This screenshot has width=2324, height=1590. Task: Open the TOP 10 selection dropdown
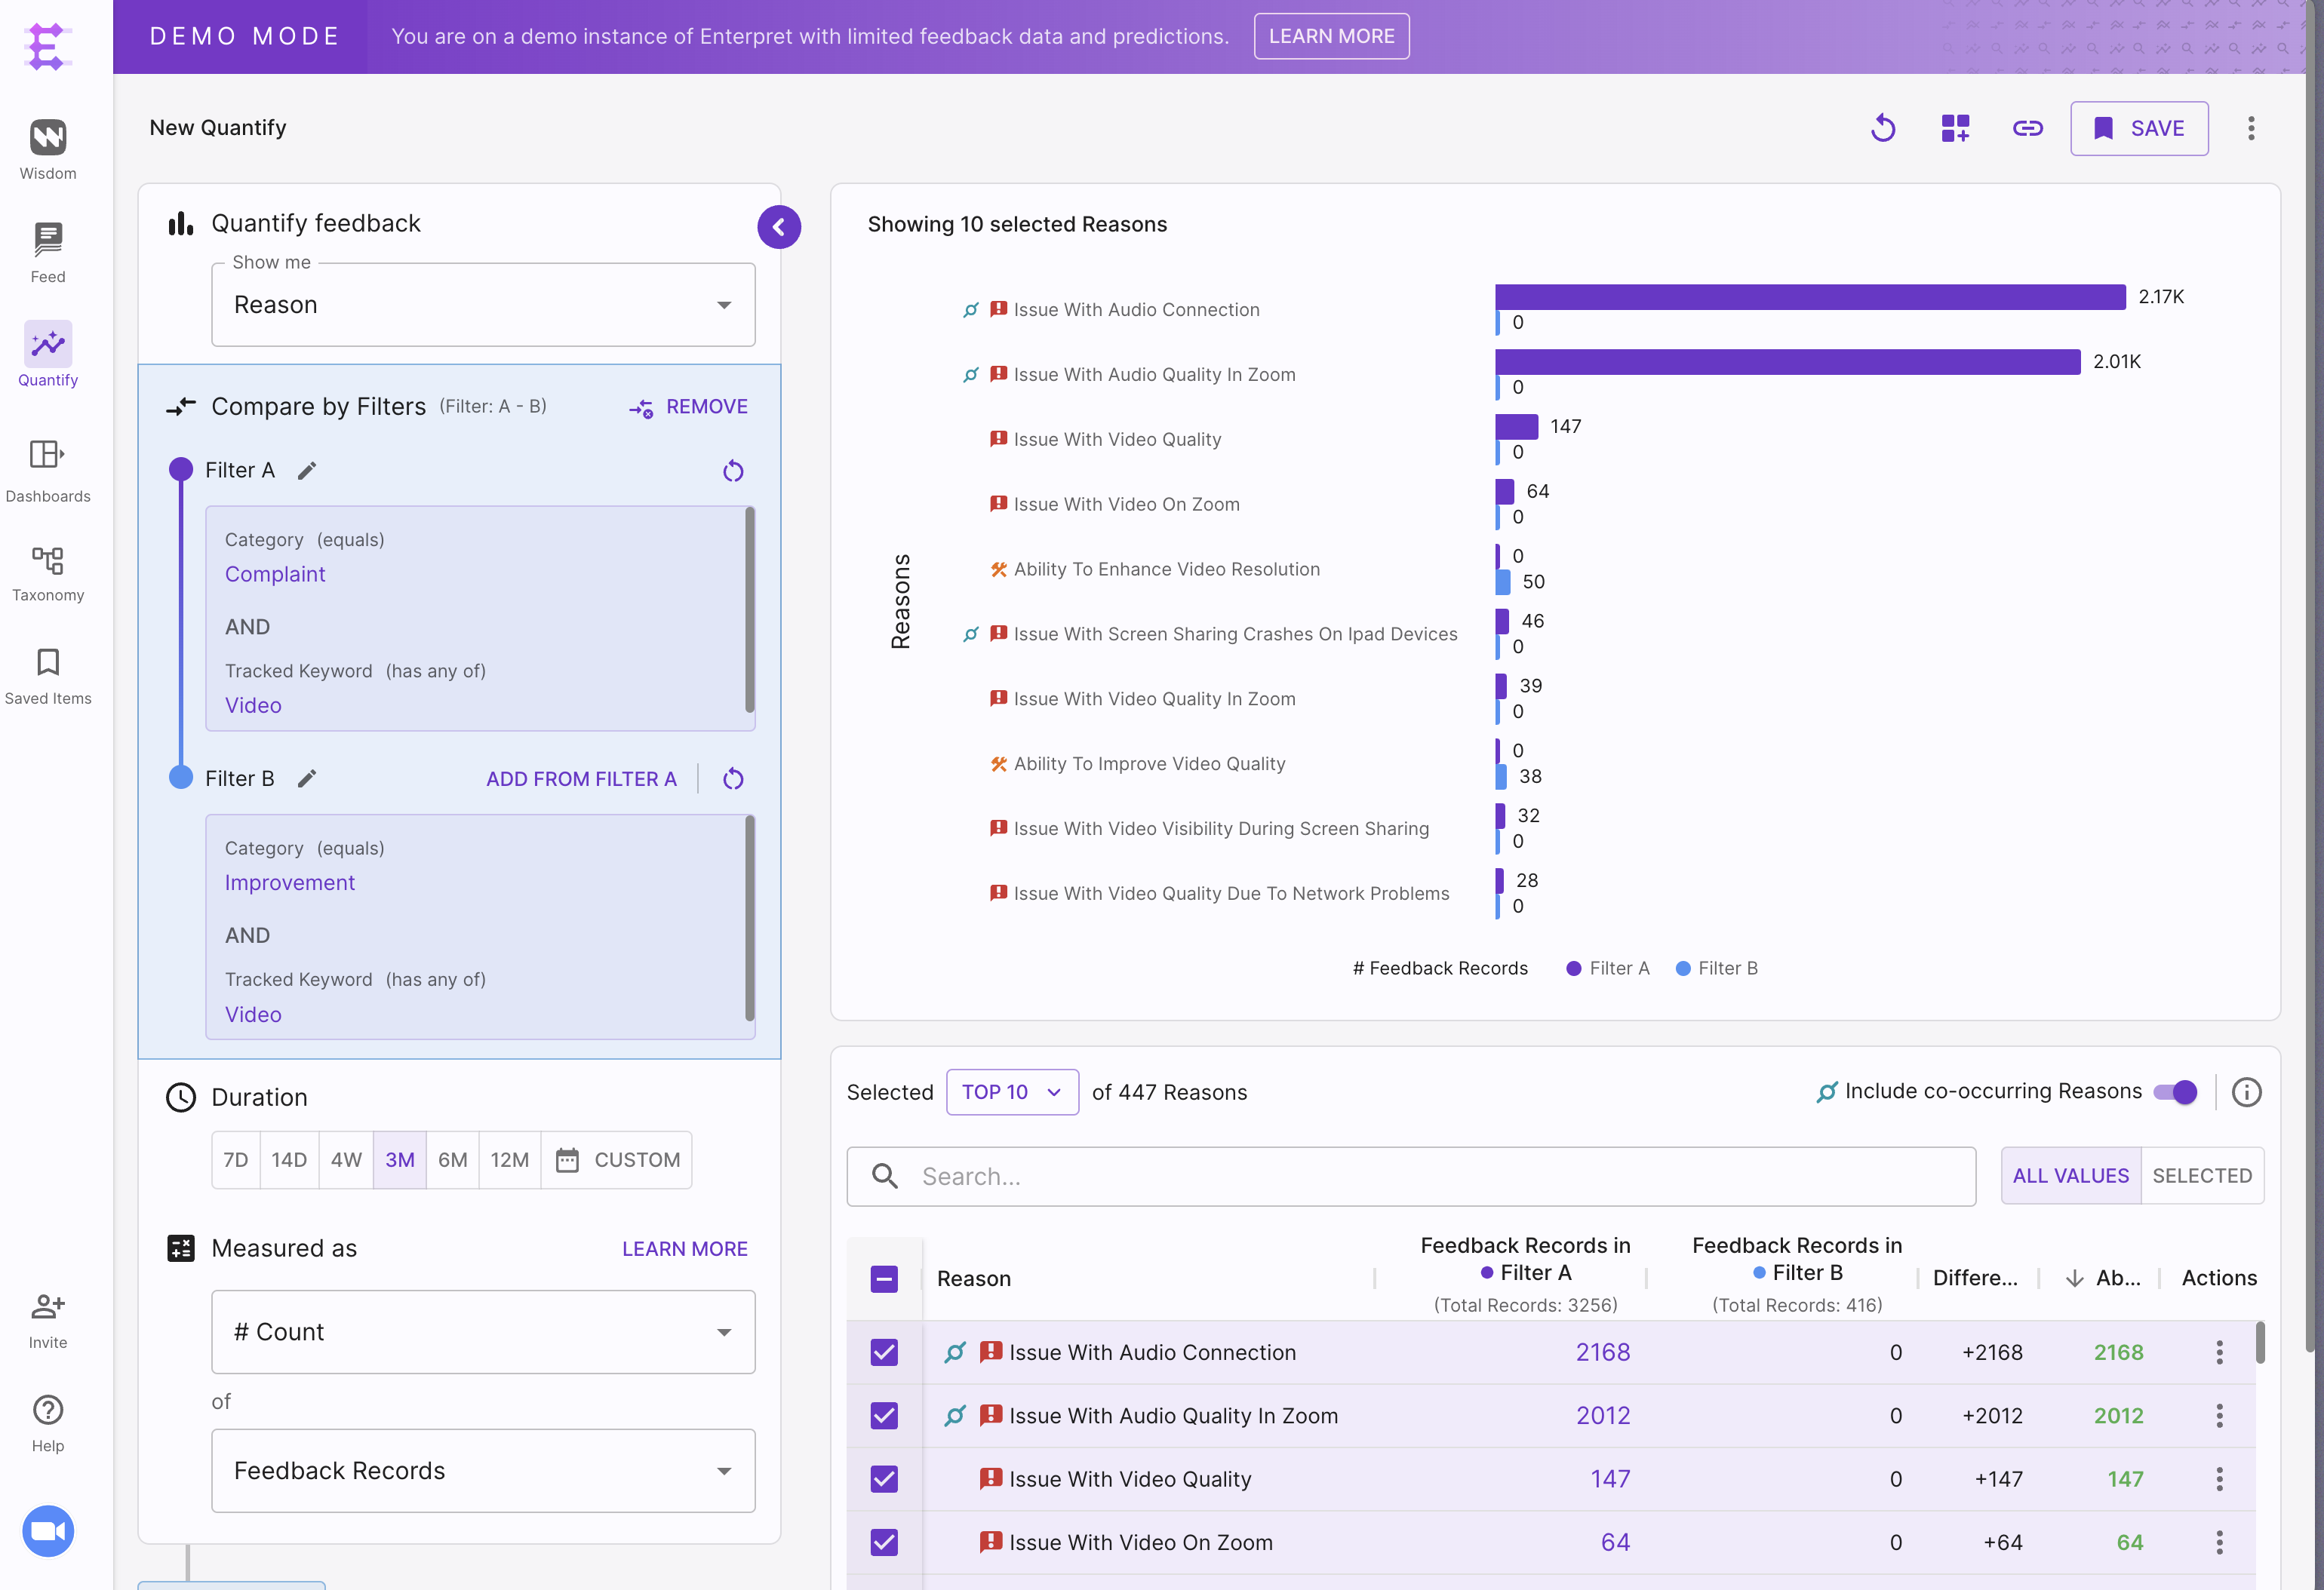(1011, 1092)
